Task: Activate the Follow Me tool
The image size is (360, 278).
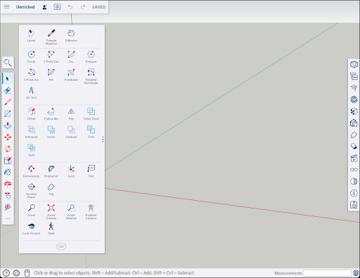Action: [x=51, y=114]
